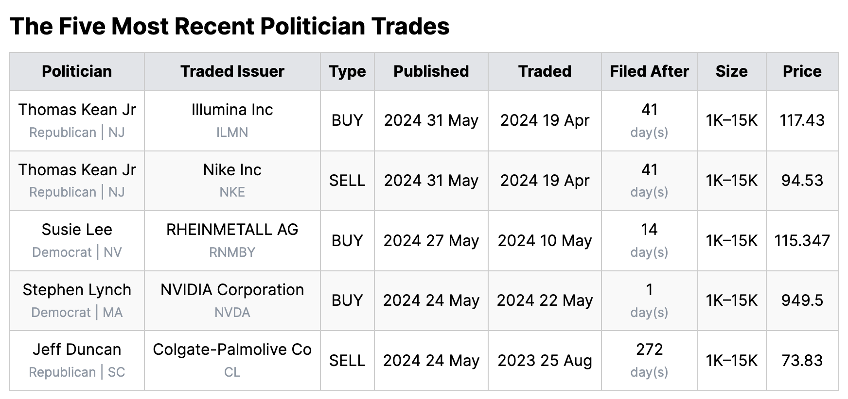Select the Size column header
The width and height of the screenshot is (848, 399).
[732, 71]
